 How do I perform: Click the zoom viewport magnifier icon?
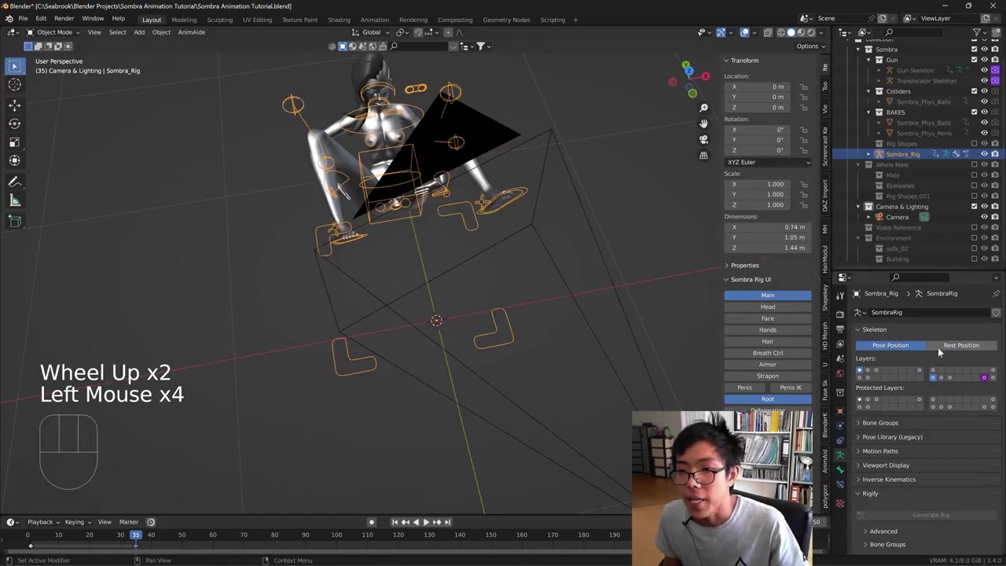[703, 108]
